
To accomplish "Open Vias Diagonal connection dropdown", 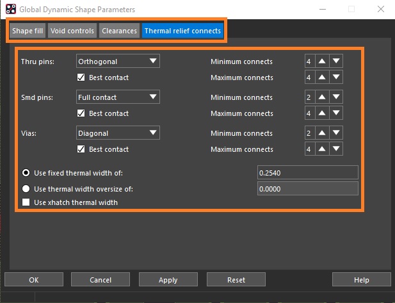I will (x=118, y=133).
